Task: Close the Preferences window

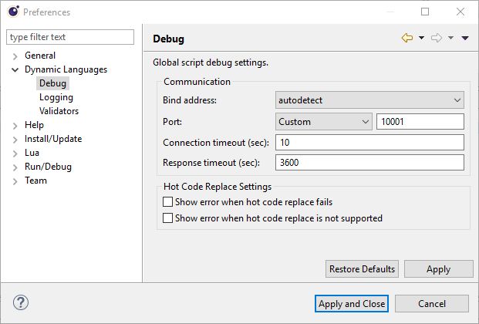Action: [x=460, y=12]
